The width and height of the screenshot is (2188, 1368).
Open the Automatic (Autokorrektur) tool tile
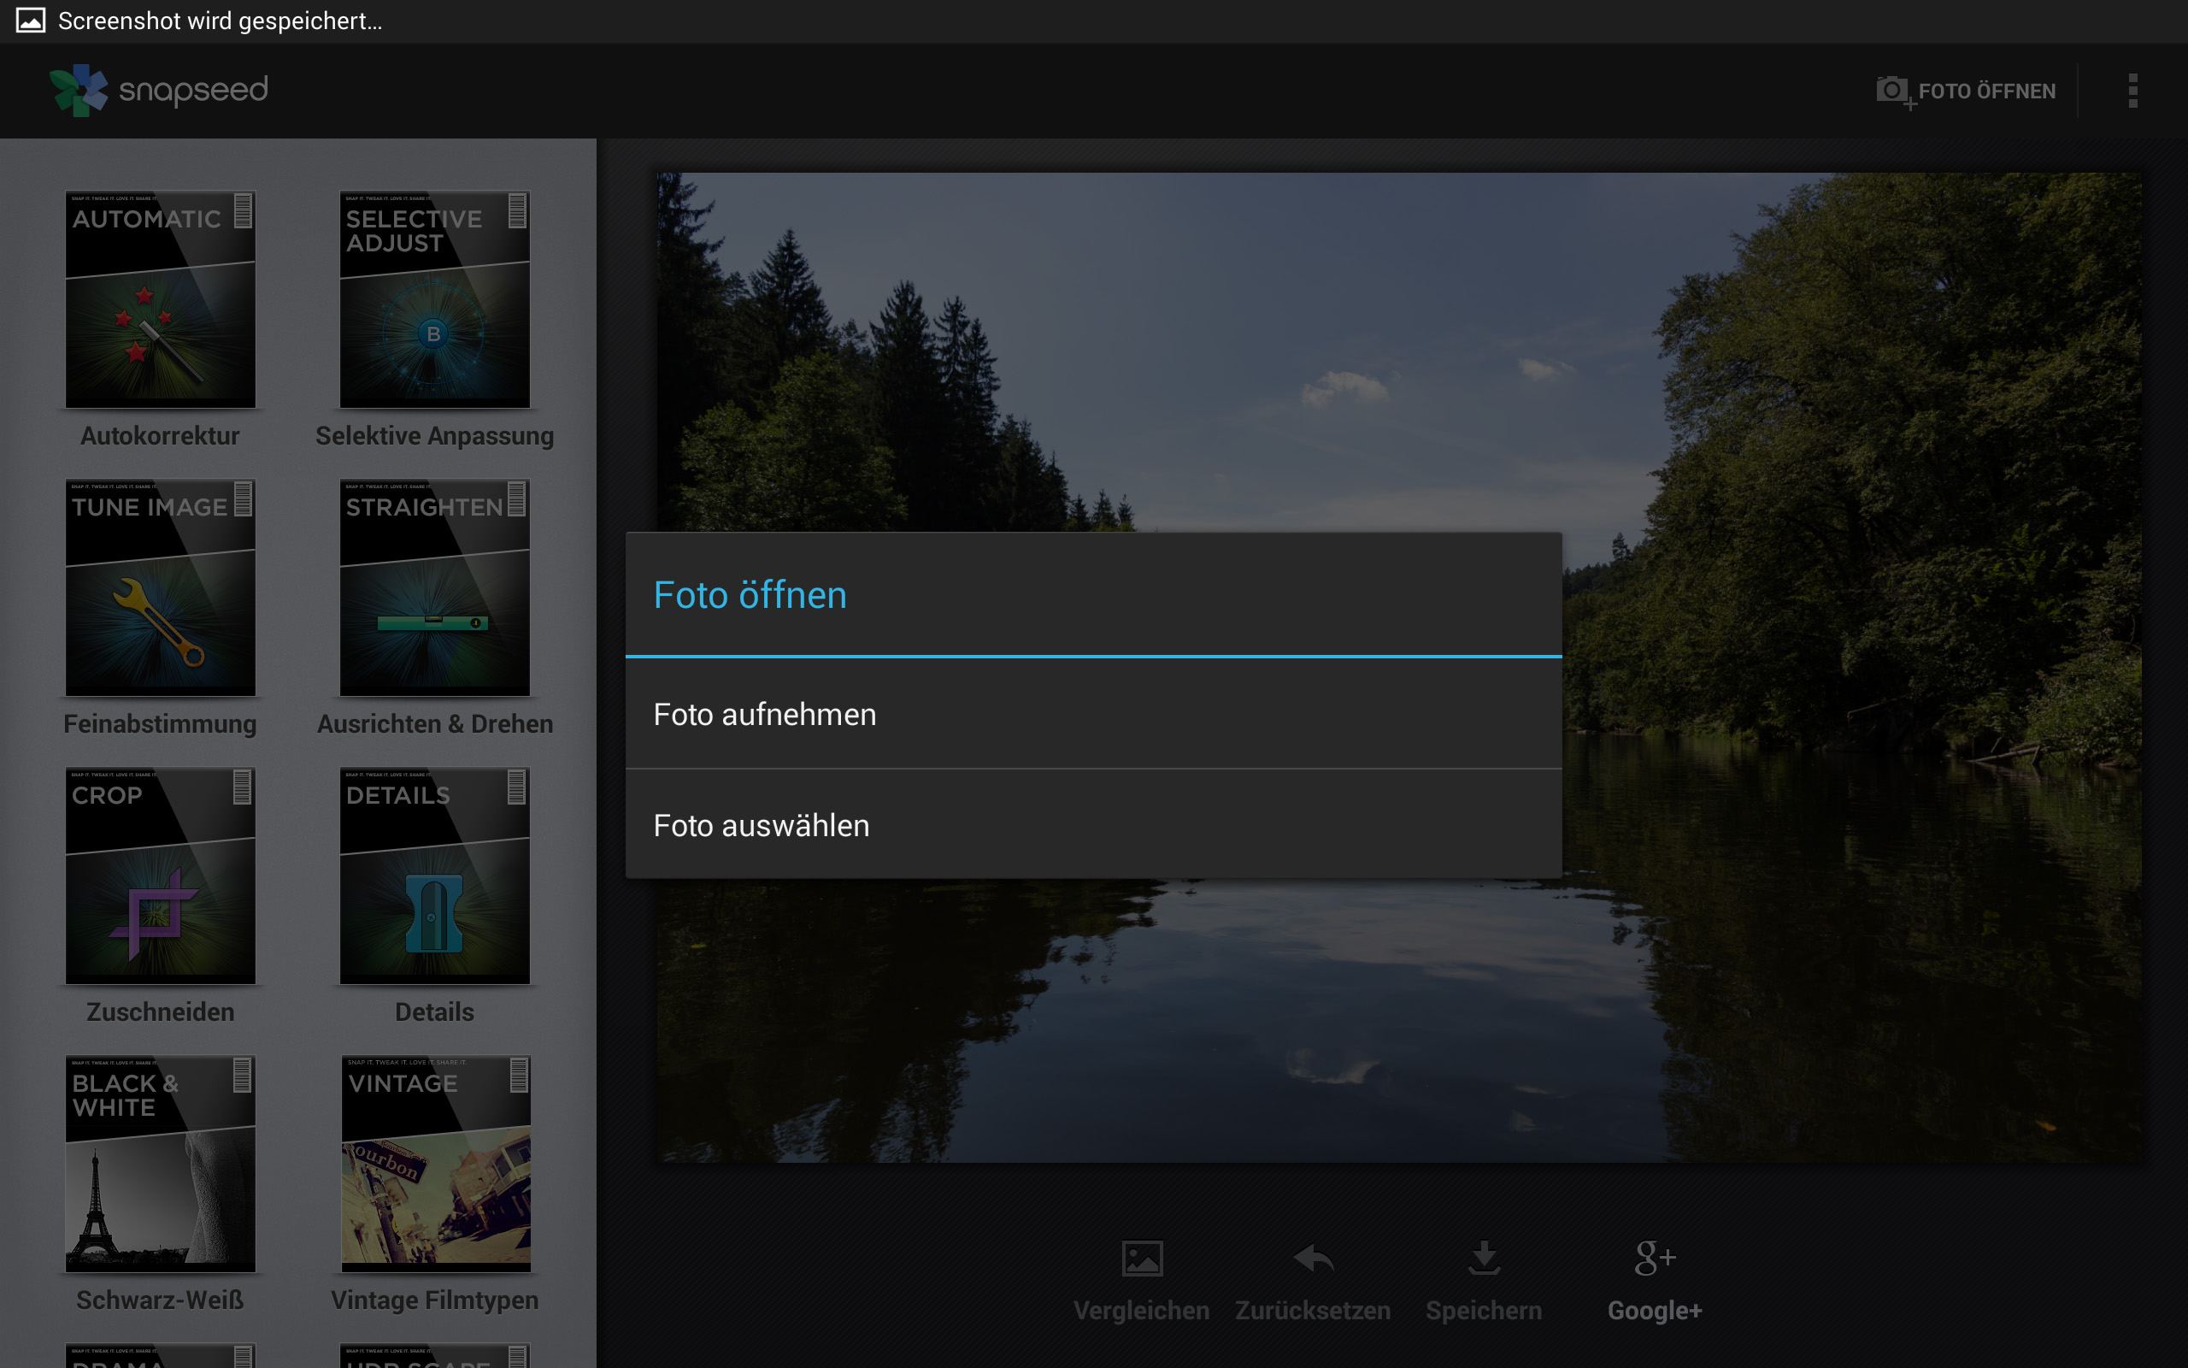pyautogui.click(x=160, y=298)
